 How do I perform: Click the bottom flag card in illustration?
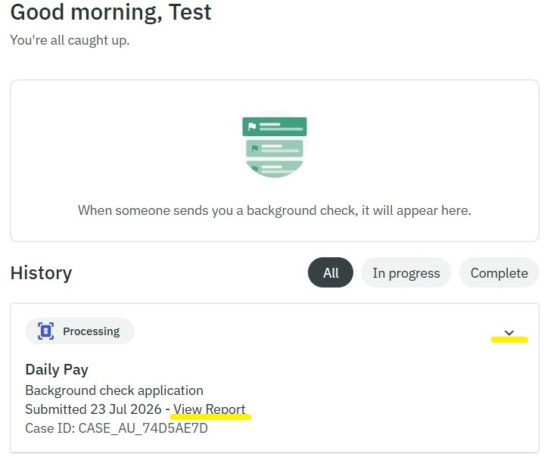[275, 169]
